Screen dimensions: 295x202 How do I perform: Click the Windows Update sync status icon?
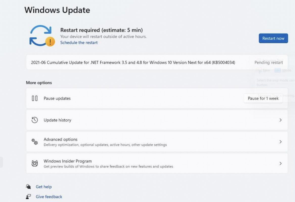40,35
